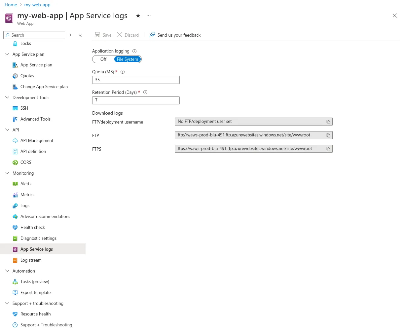Click the sidebar Search box

tap(34, 35)
